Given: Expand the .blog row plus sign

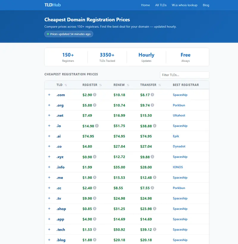Looking at the screenshot, I should point(49,240).
